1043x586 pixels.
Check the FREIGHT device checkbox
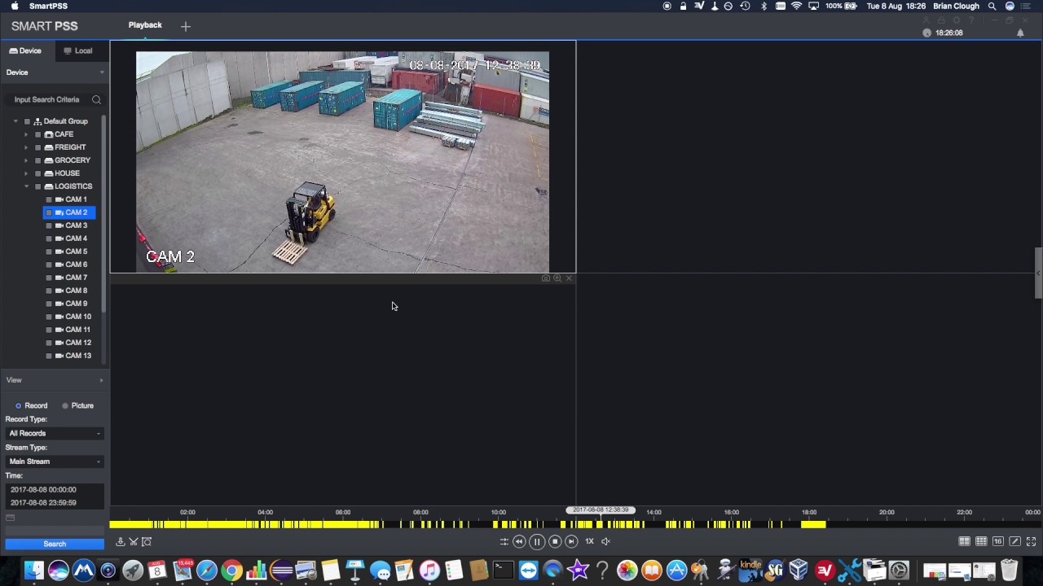click(x=37, y=147)
